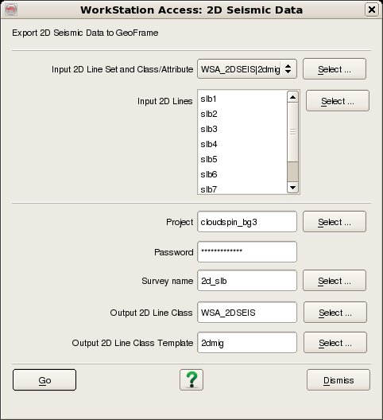Click Select button for Survey name
This screenshot has width=383, height=420.
tap(335, 281)
